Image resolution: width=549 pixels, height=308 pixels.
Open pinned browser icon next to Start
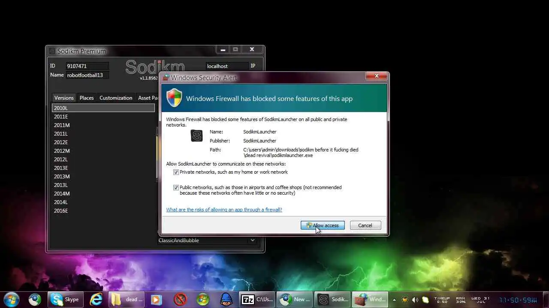pyautogui.click(x=35, y=299)
